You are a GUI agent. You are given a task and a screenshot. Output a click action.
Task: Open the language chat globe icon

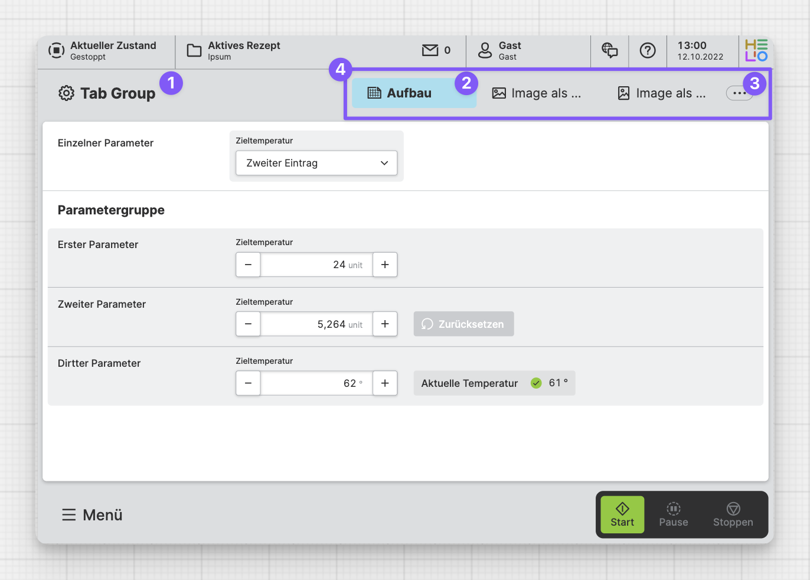pos(609,51)
